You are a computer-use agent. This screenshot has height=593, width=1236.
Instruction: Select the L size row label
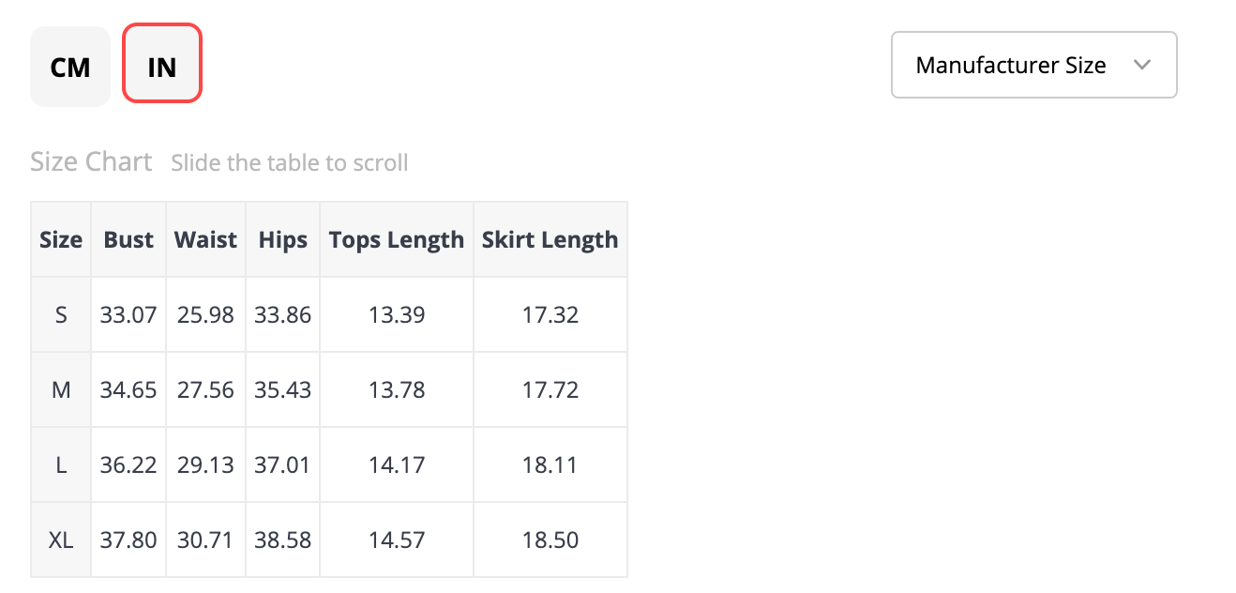click(x=61, y=464)
